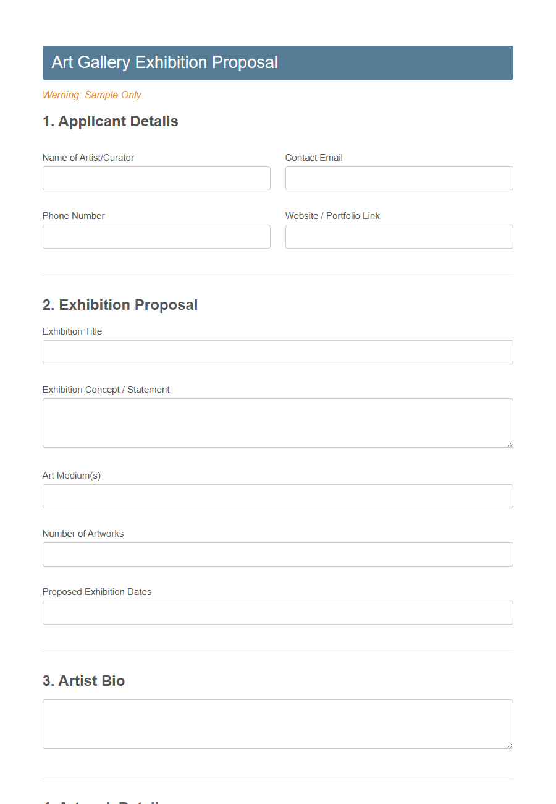Click the 3. Artist Bio heading
Screen dimensions: 556x804
(83, 681)
